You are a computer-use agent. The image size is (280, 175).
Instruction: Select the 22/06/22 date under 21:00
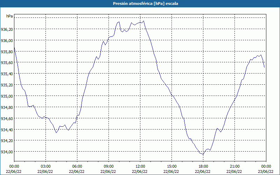234,171
